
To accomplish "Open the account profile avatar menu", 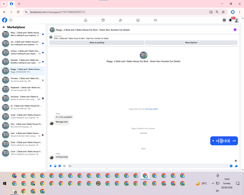I will tap(237, 20).
